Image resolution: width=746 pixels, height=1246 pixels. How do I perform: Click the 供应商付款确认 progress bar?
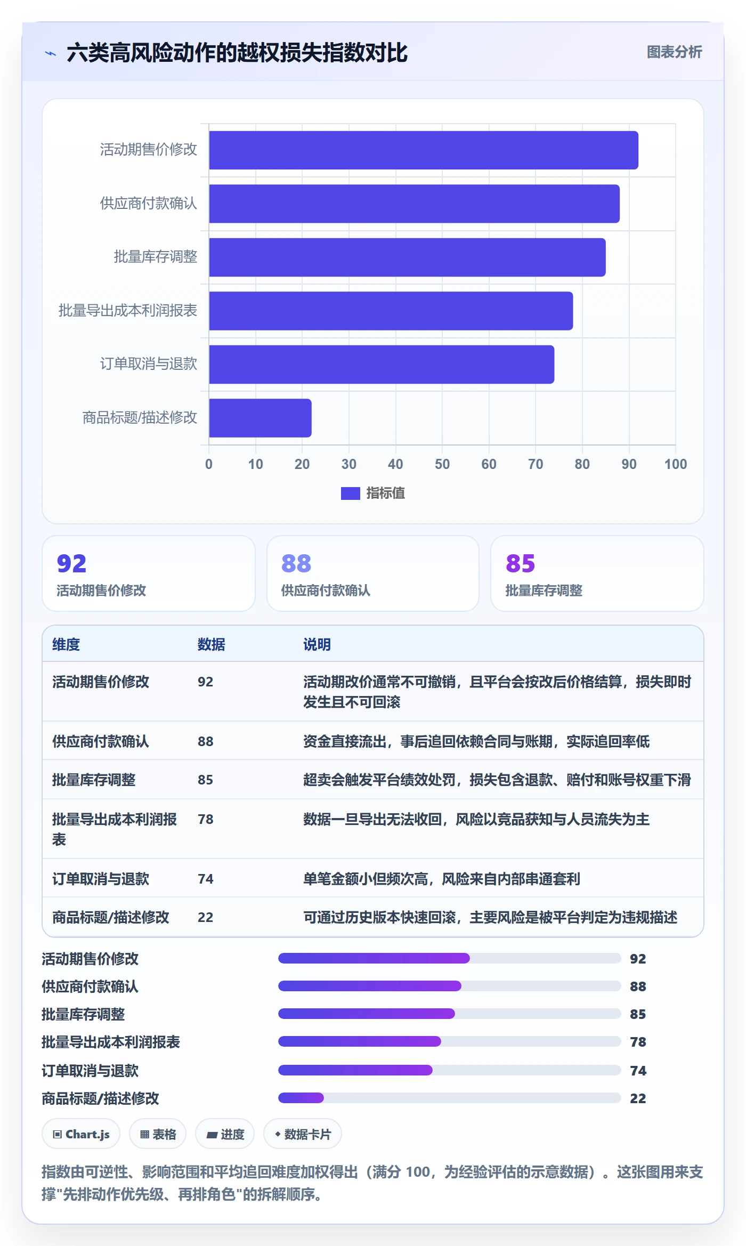(x=450, y=986)
